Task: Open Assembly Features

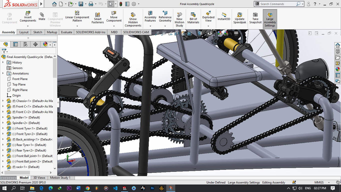Action: [x=150, y=16]
